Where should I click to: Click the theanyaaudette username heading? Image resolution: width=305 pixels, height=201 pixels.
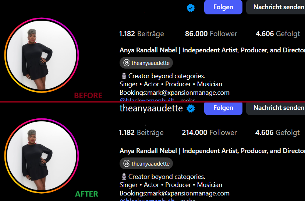coord(151,108)
